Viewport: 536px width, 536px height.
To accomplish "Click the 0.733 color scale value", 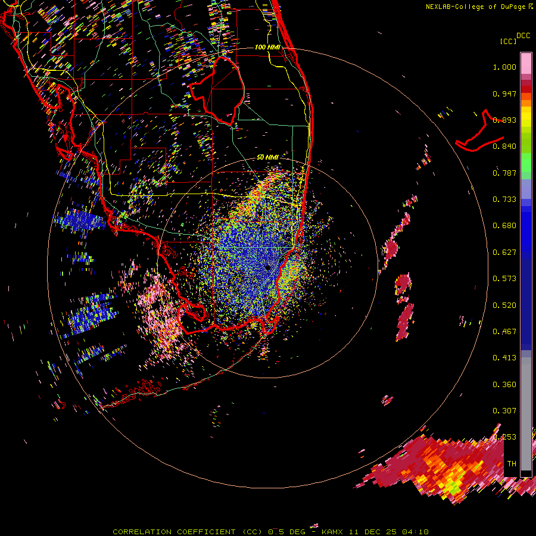I will coord(504,200).
